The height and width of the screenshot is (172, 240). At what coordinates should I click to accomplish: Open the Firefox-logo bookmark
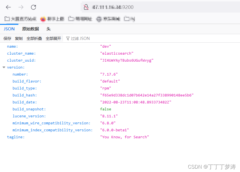tap(43, 19)
